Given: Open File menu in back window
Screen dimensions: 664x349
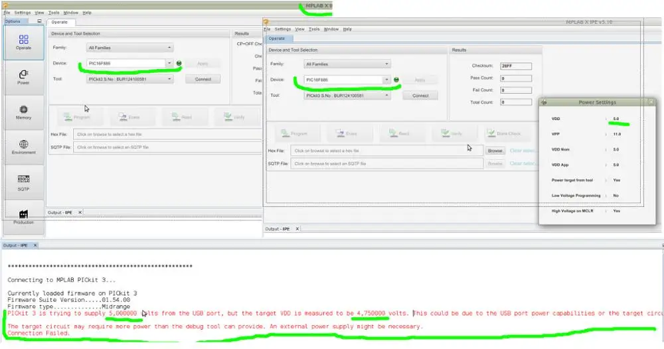Looking at the screenshot, I should point(7,13).
